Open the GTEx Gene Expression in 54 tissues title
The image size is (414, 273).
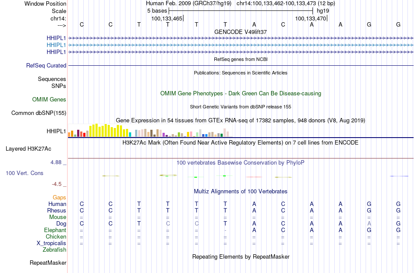point(241,121)
